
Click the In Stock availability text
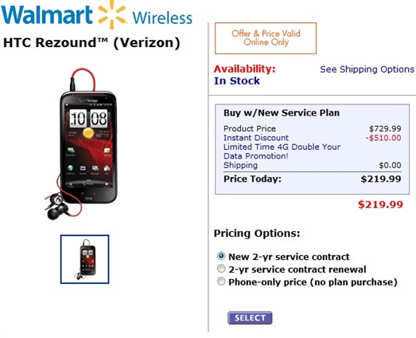click(237, 81)
